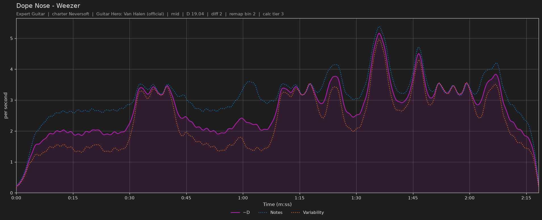
Task: Click the y-axis tick label 1
Action: (x=12, y=162)
